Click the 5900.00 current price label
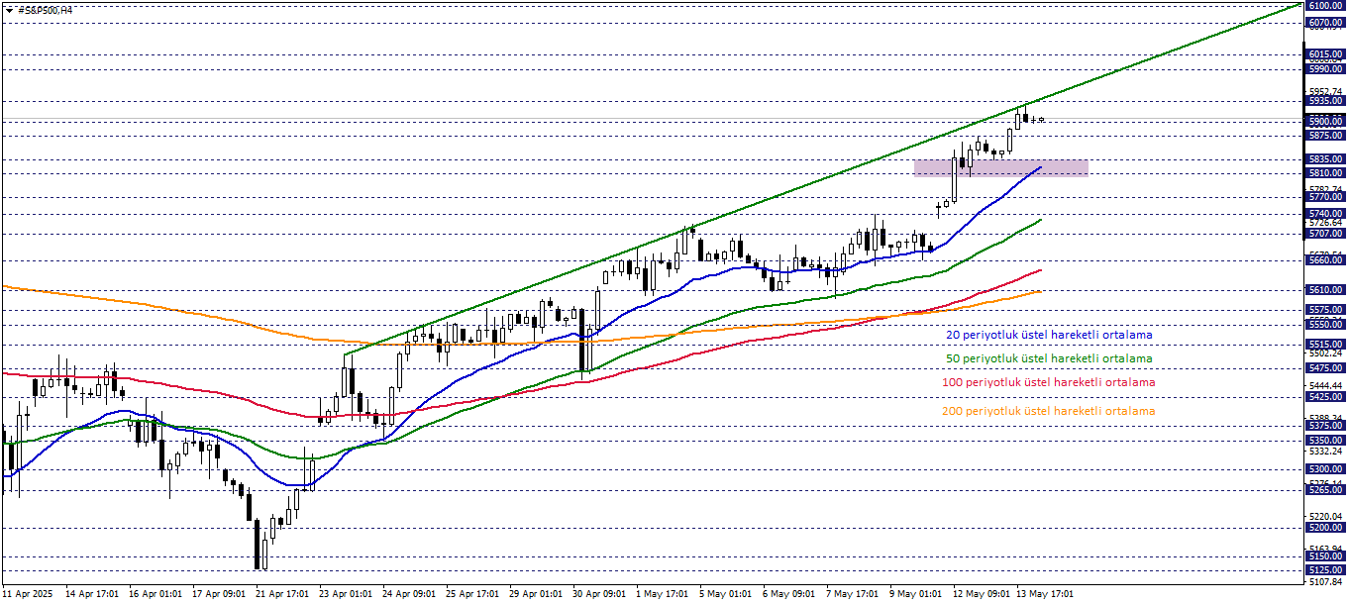The image size is (1349, 605). pyautogui.click(x=1325, y=121)
